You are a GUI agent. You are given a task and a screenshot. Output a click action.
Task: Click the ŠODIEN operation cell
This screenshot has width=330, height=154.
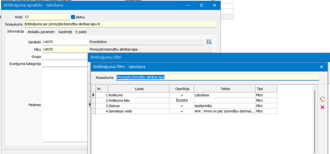coord(182,100)
